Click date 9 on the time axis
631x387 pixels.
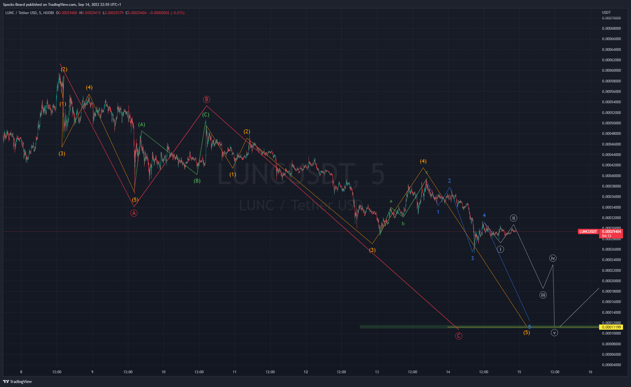tap(92, 372)
